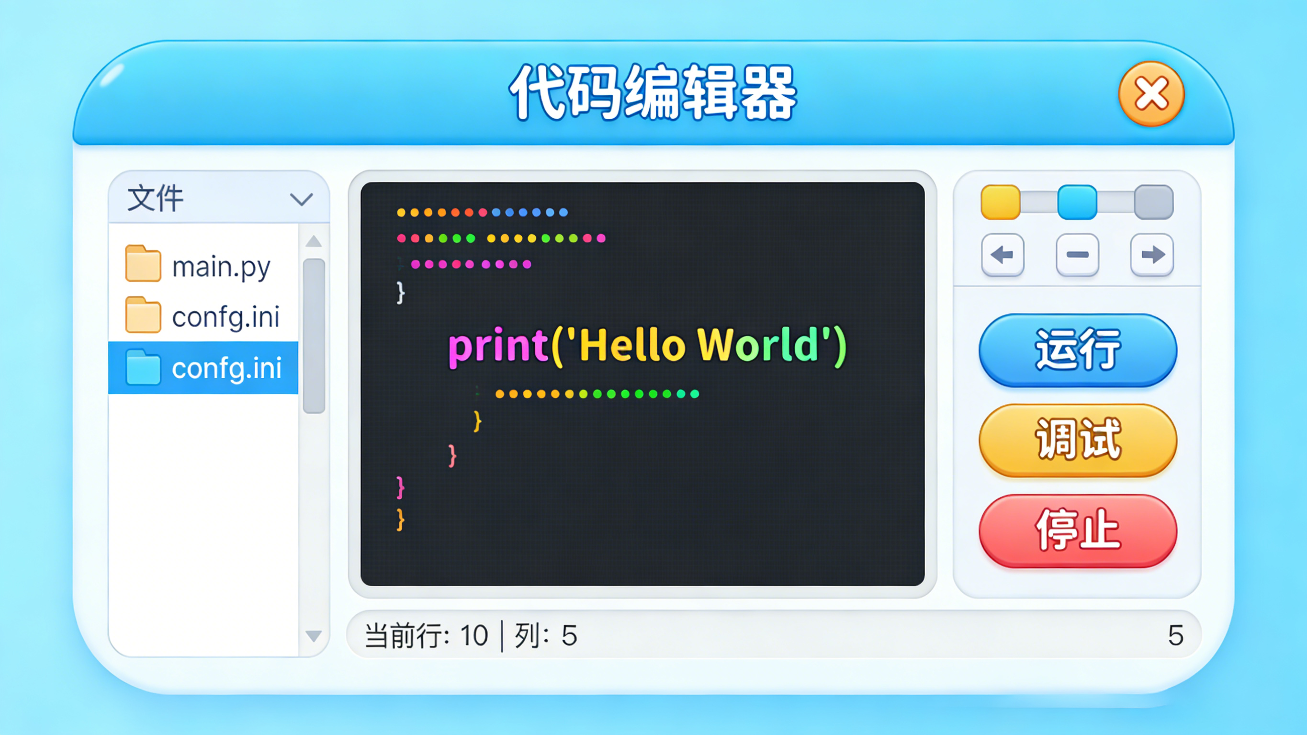Click the minus icon between the arrows
The height and width of the screenshot is (735, 1307).
(x=1077, y=255)
